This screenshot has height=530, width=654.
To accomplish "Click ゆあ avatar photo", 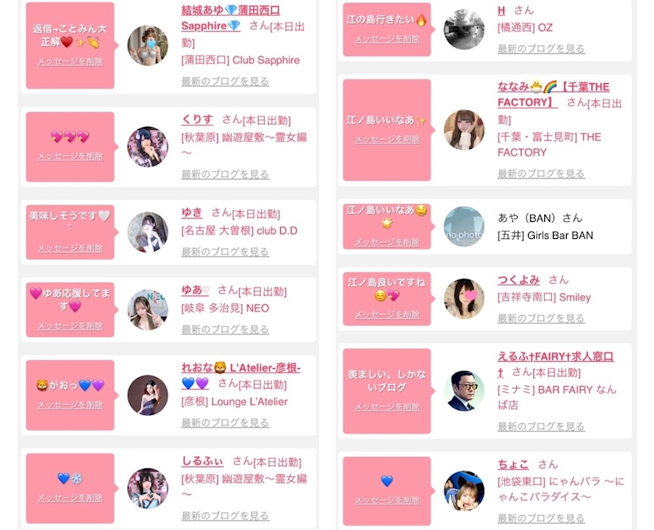I will click(x=148, y=310).
